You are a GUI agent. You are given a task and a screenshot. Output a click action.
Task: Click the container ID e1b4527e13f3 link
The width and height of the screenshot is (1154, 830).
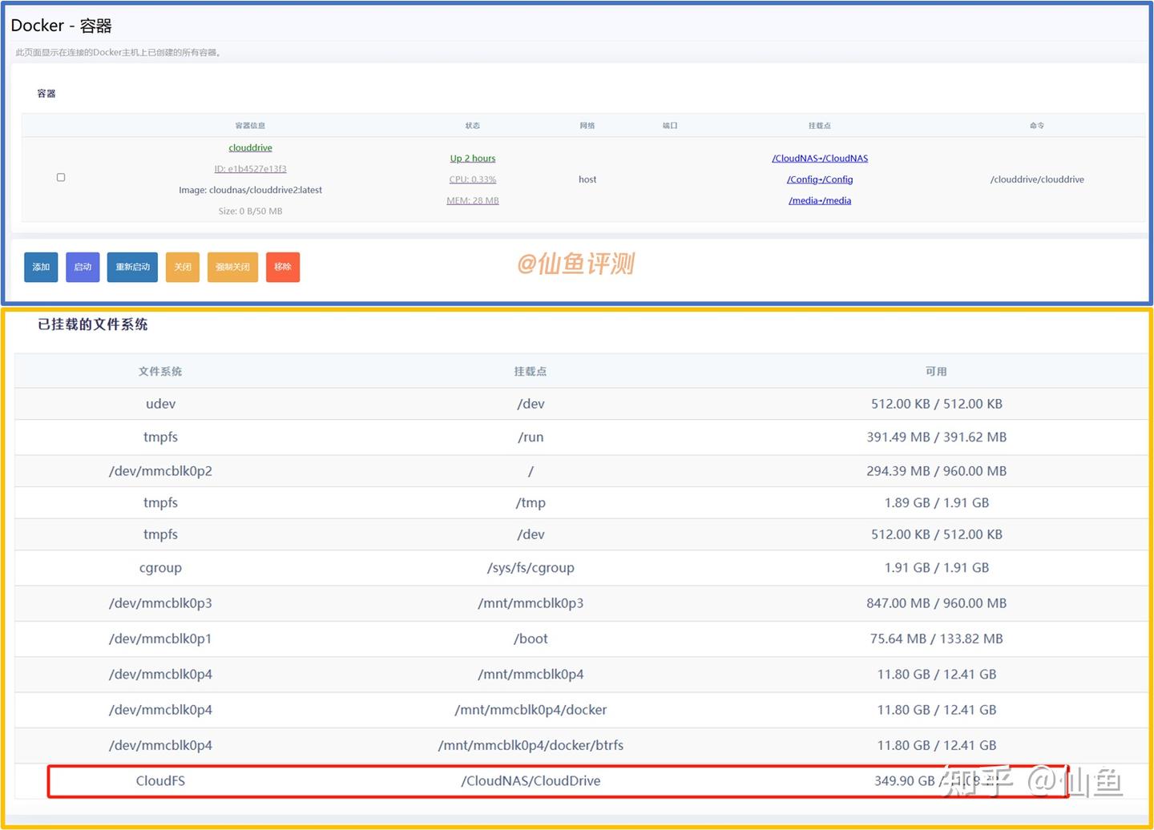[250, 168]
